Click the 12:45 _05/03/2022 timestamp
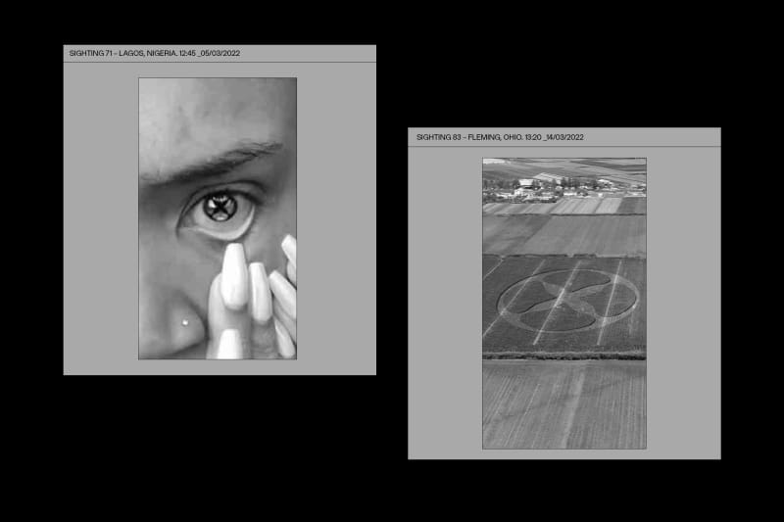The width and height of the screenshot is (784, 522). pyautogui.click(x=210, y=54)
